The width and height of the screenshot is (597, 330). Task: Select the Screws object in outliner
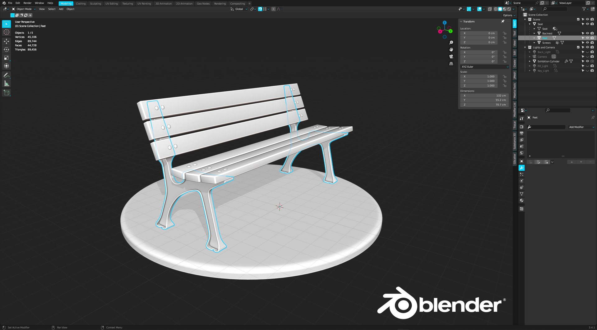pyautogui.click(x=546, y=43)
